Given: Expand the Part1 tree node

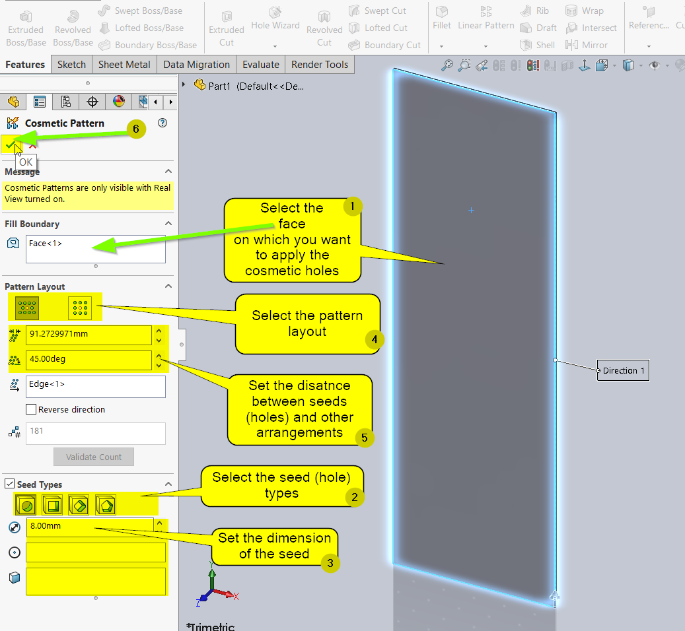Looking at the screenshot, I should coord(184,85).
